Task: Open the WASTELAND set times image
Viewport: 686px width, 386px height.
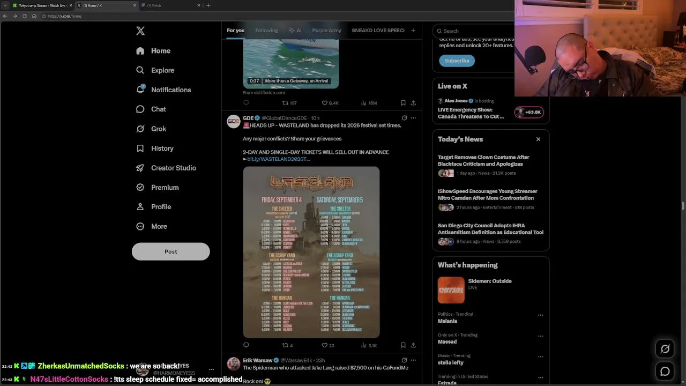Action: (311, 253)
